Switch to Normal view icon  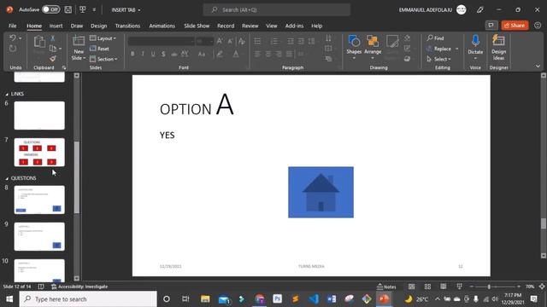coord(412,287)
